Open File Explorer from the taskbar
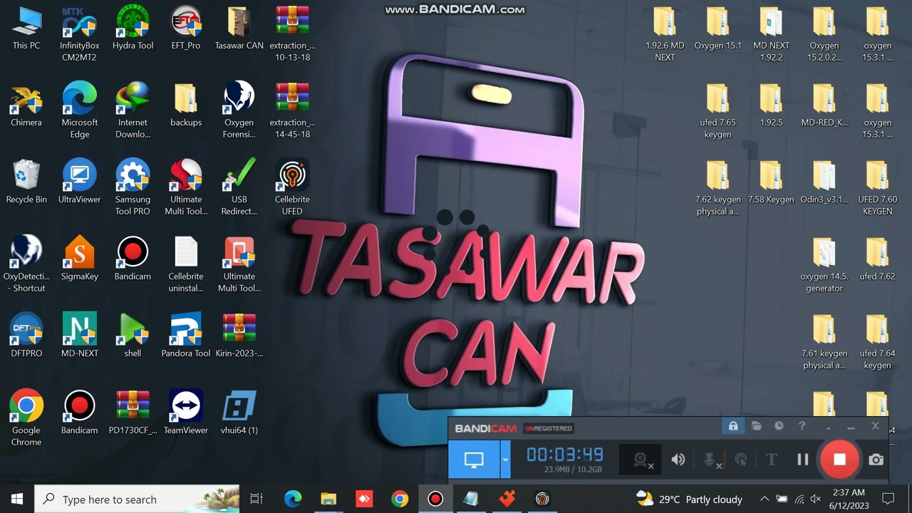This screenshot has width=912, height=513. click(x=328, y=499)
